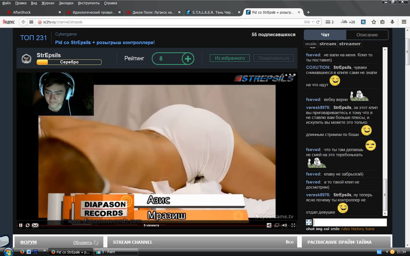Image resolution: width=410 pixels, height=256 pixels.
Task: Open the weather widget showing +26
Action: click(x=348, y=22)
